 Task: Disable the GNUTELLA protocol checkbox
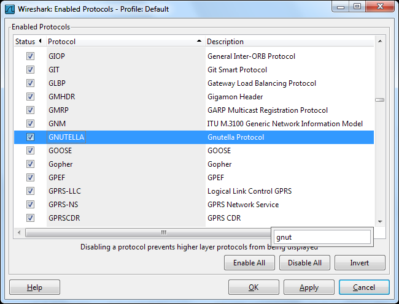(x=30, y=137)
